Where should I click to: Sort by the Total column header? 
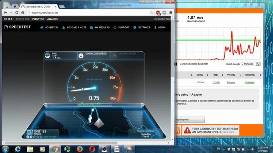coord(215,75)
